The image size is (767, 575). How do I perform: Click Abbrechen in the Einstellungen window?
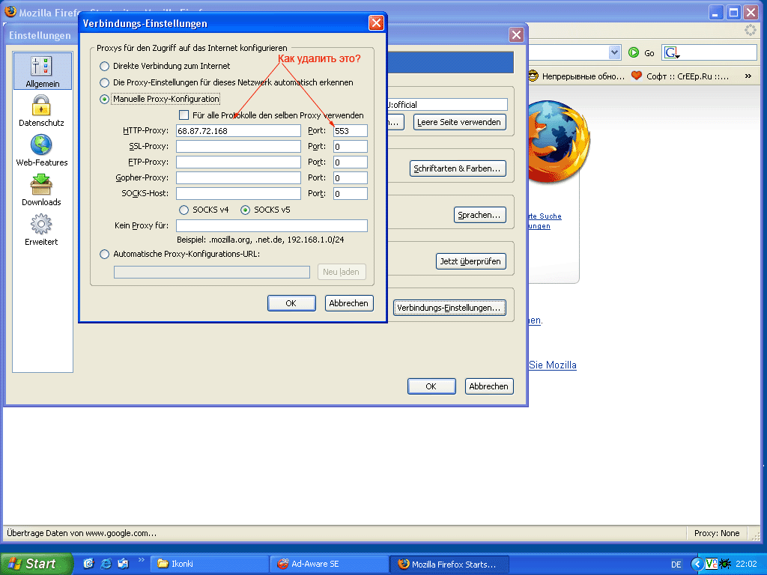point(489,386)
